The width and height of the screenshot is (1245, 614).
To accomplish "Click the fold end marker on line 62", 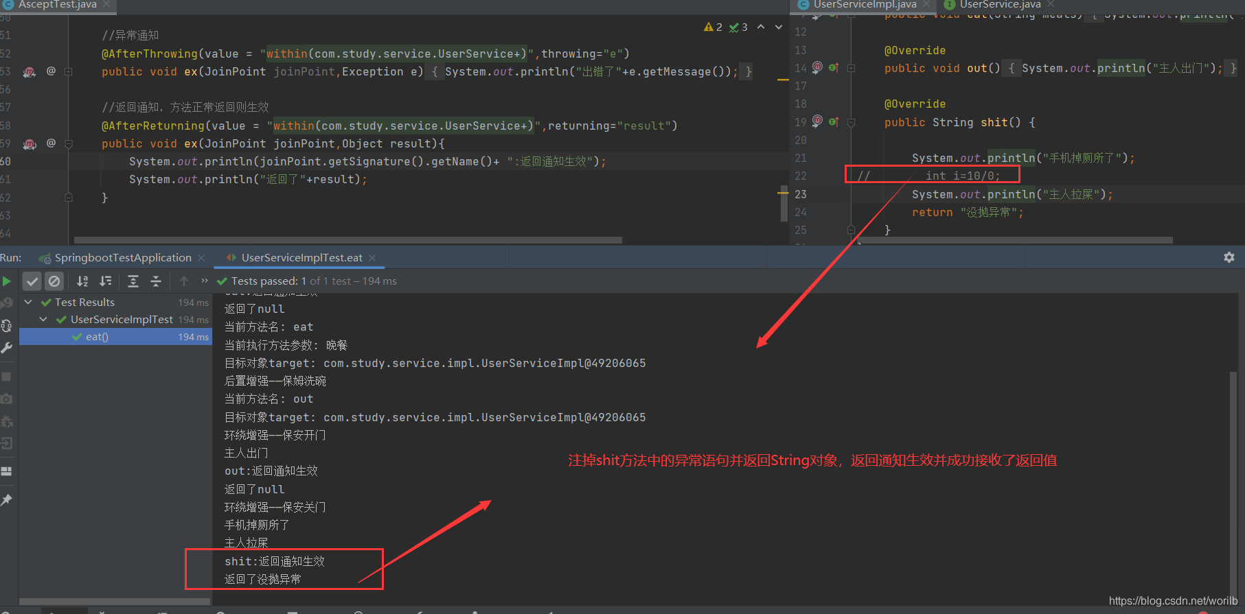I will (69, 198).
